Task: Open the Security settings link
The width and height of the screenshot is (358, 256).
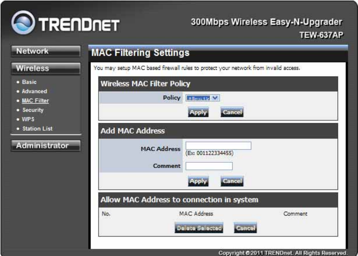Action: click(x=33, y=110)
